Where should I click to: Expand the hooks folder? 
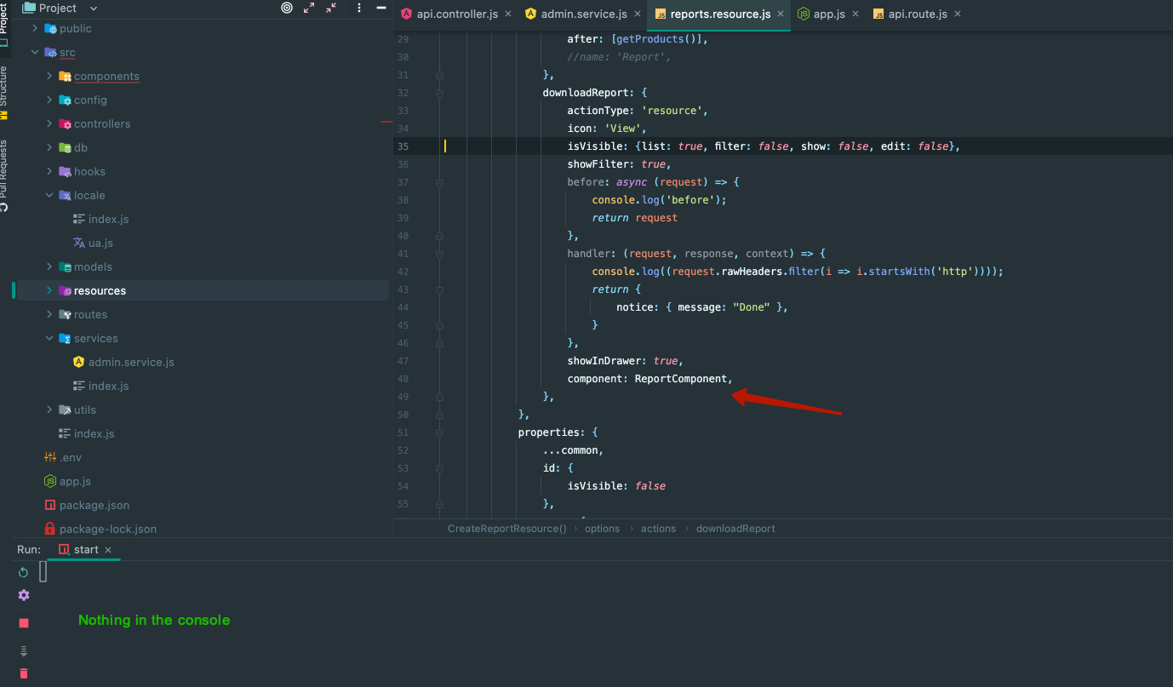tap(49, 171)
